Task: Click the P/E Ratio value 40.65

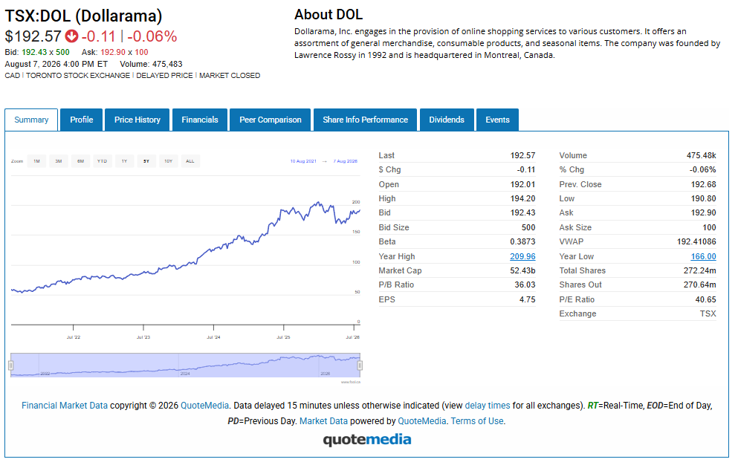Action: coord(705,299)
